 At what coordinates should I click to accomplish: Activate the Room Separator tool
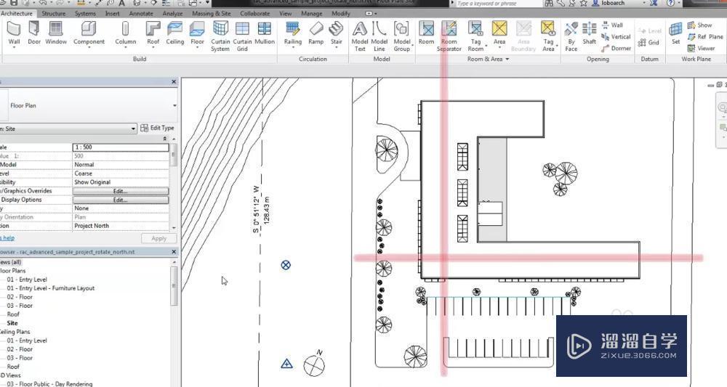click(449, 36)
